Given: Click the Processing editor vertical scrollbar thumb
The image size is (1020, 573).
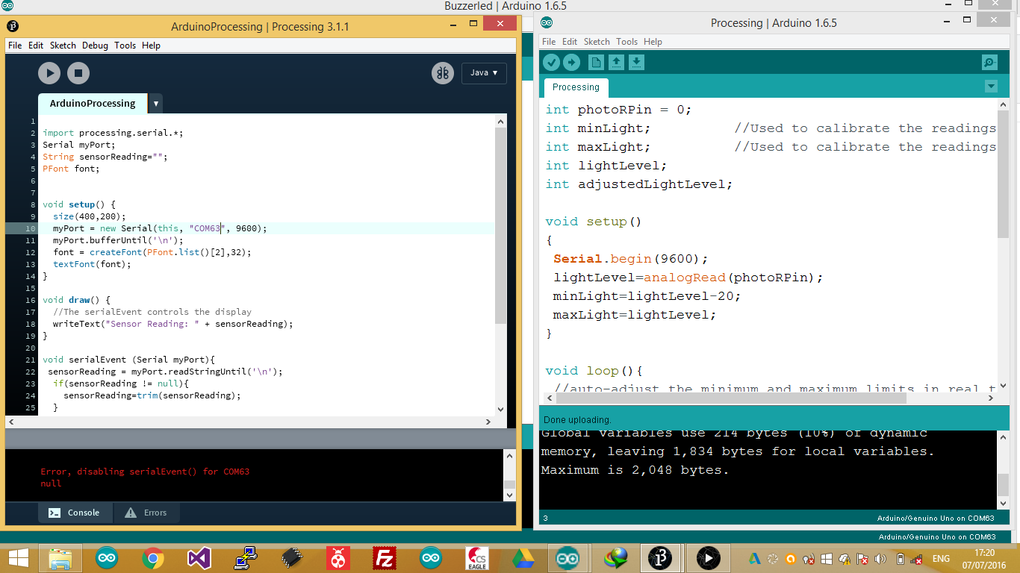Looking at the screenshot, I should tap(501, 224).
